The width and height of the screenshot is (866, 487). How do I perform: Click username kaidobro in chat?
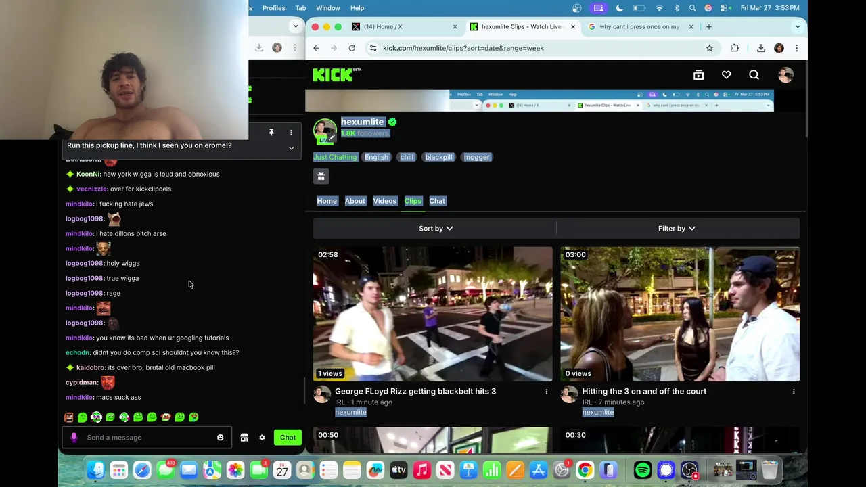click(x=91, y=367)
